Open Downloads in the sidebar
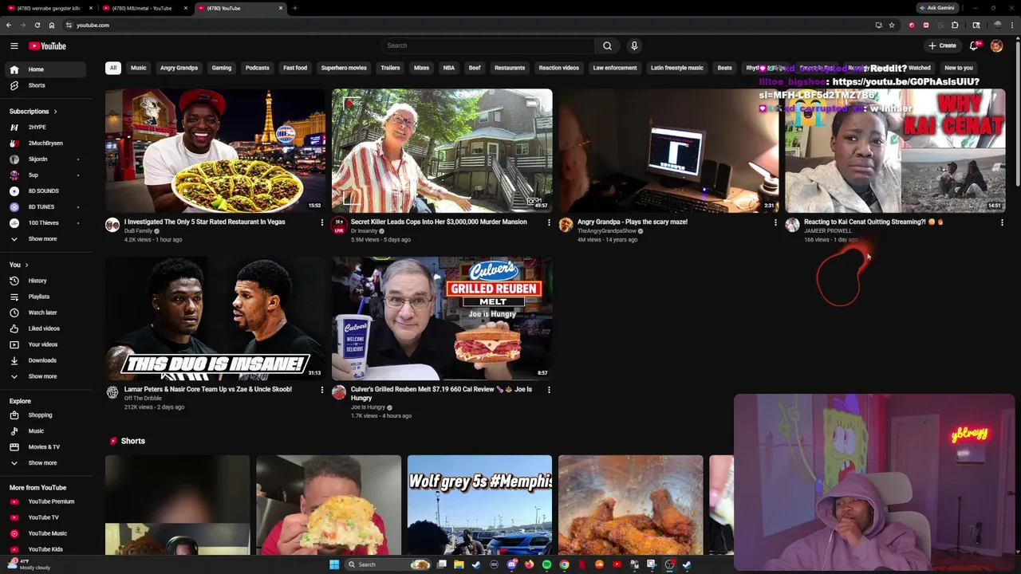The width and height of the screenshot is (1021, 574). pyautogui.click(x=45, y=360)
